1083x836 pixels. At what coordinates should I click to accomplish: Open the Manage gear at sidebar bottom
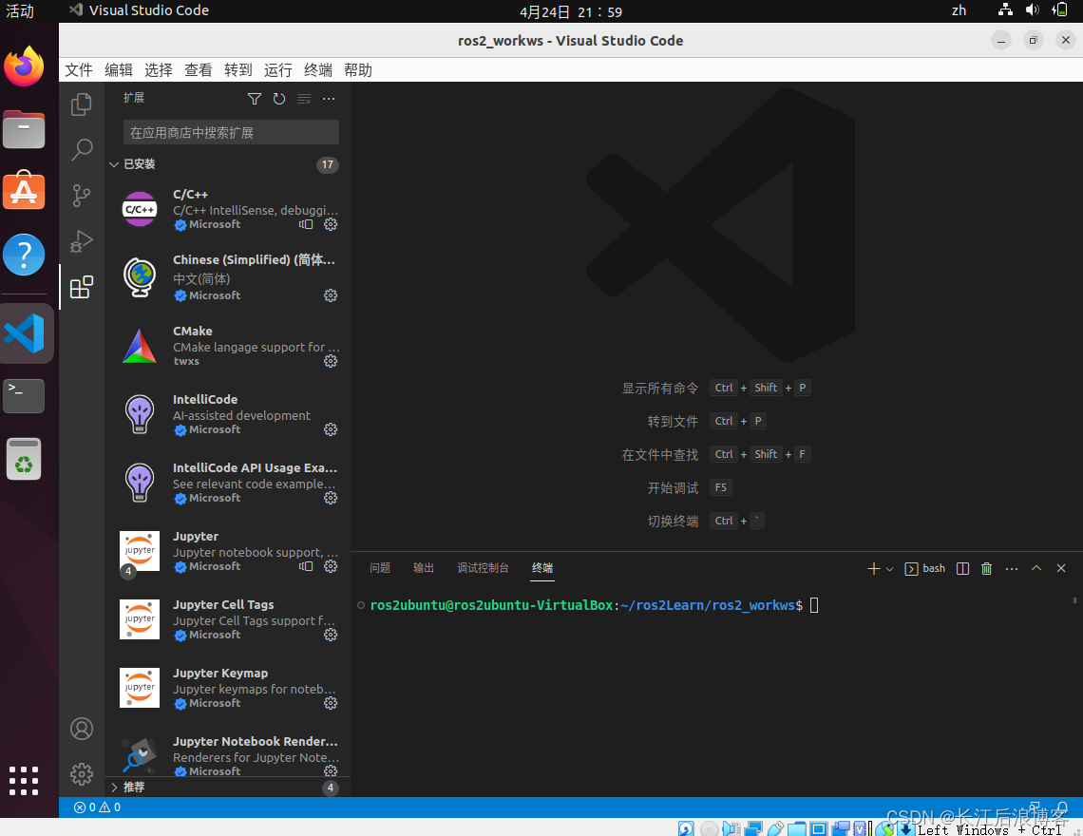point(81,774)
